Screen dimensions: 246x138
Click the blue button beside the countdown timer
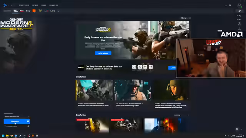(x=172, y=68)
